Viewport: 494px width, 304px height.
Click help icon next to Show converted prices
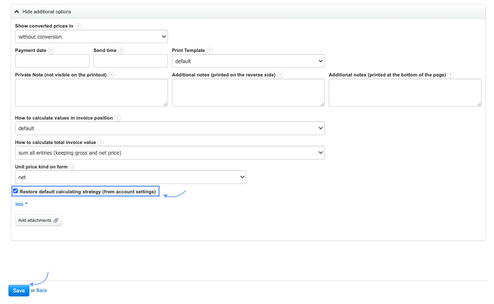tap(78, 26)
